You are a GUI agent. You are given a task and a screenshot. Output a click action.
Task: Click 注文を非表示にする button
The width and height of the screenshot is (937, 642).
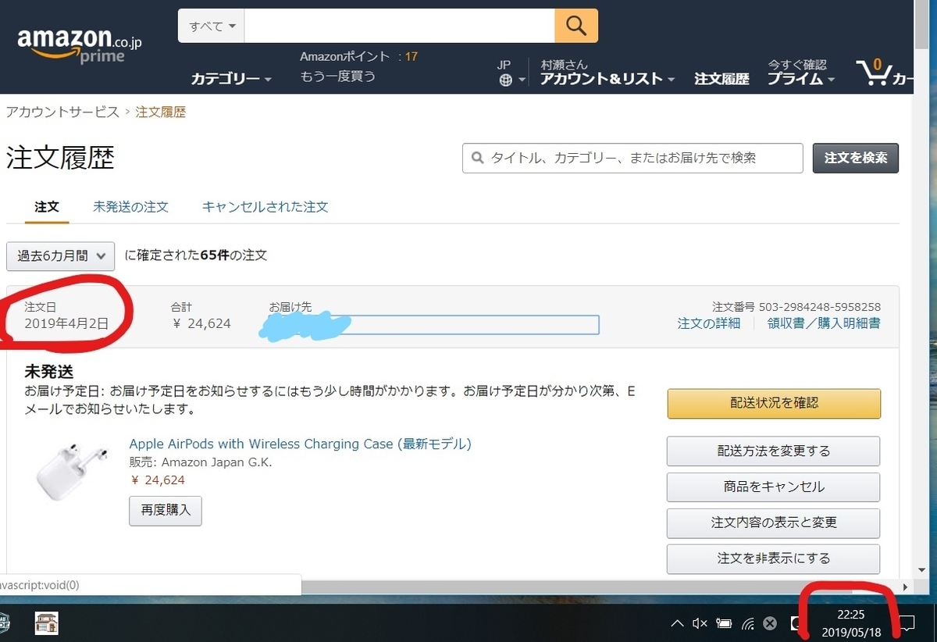774,558
